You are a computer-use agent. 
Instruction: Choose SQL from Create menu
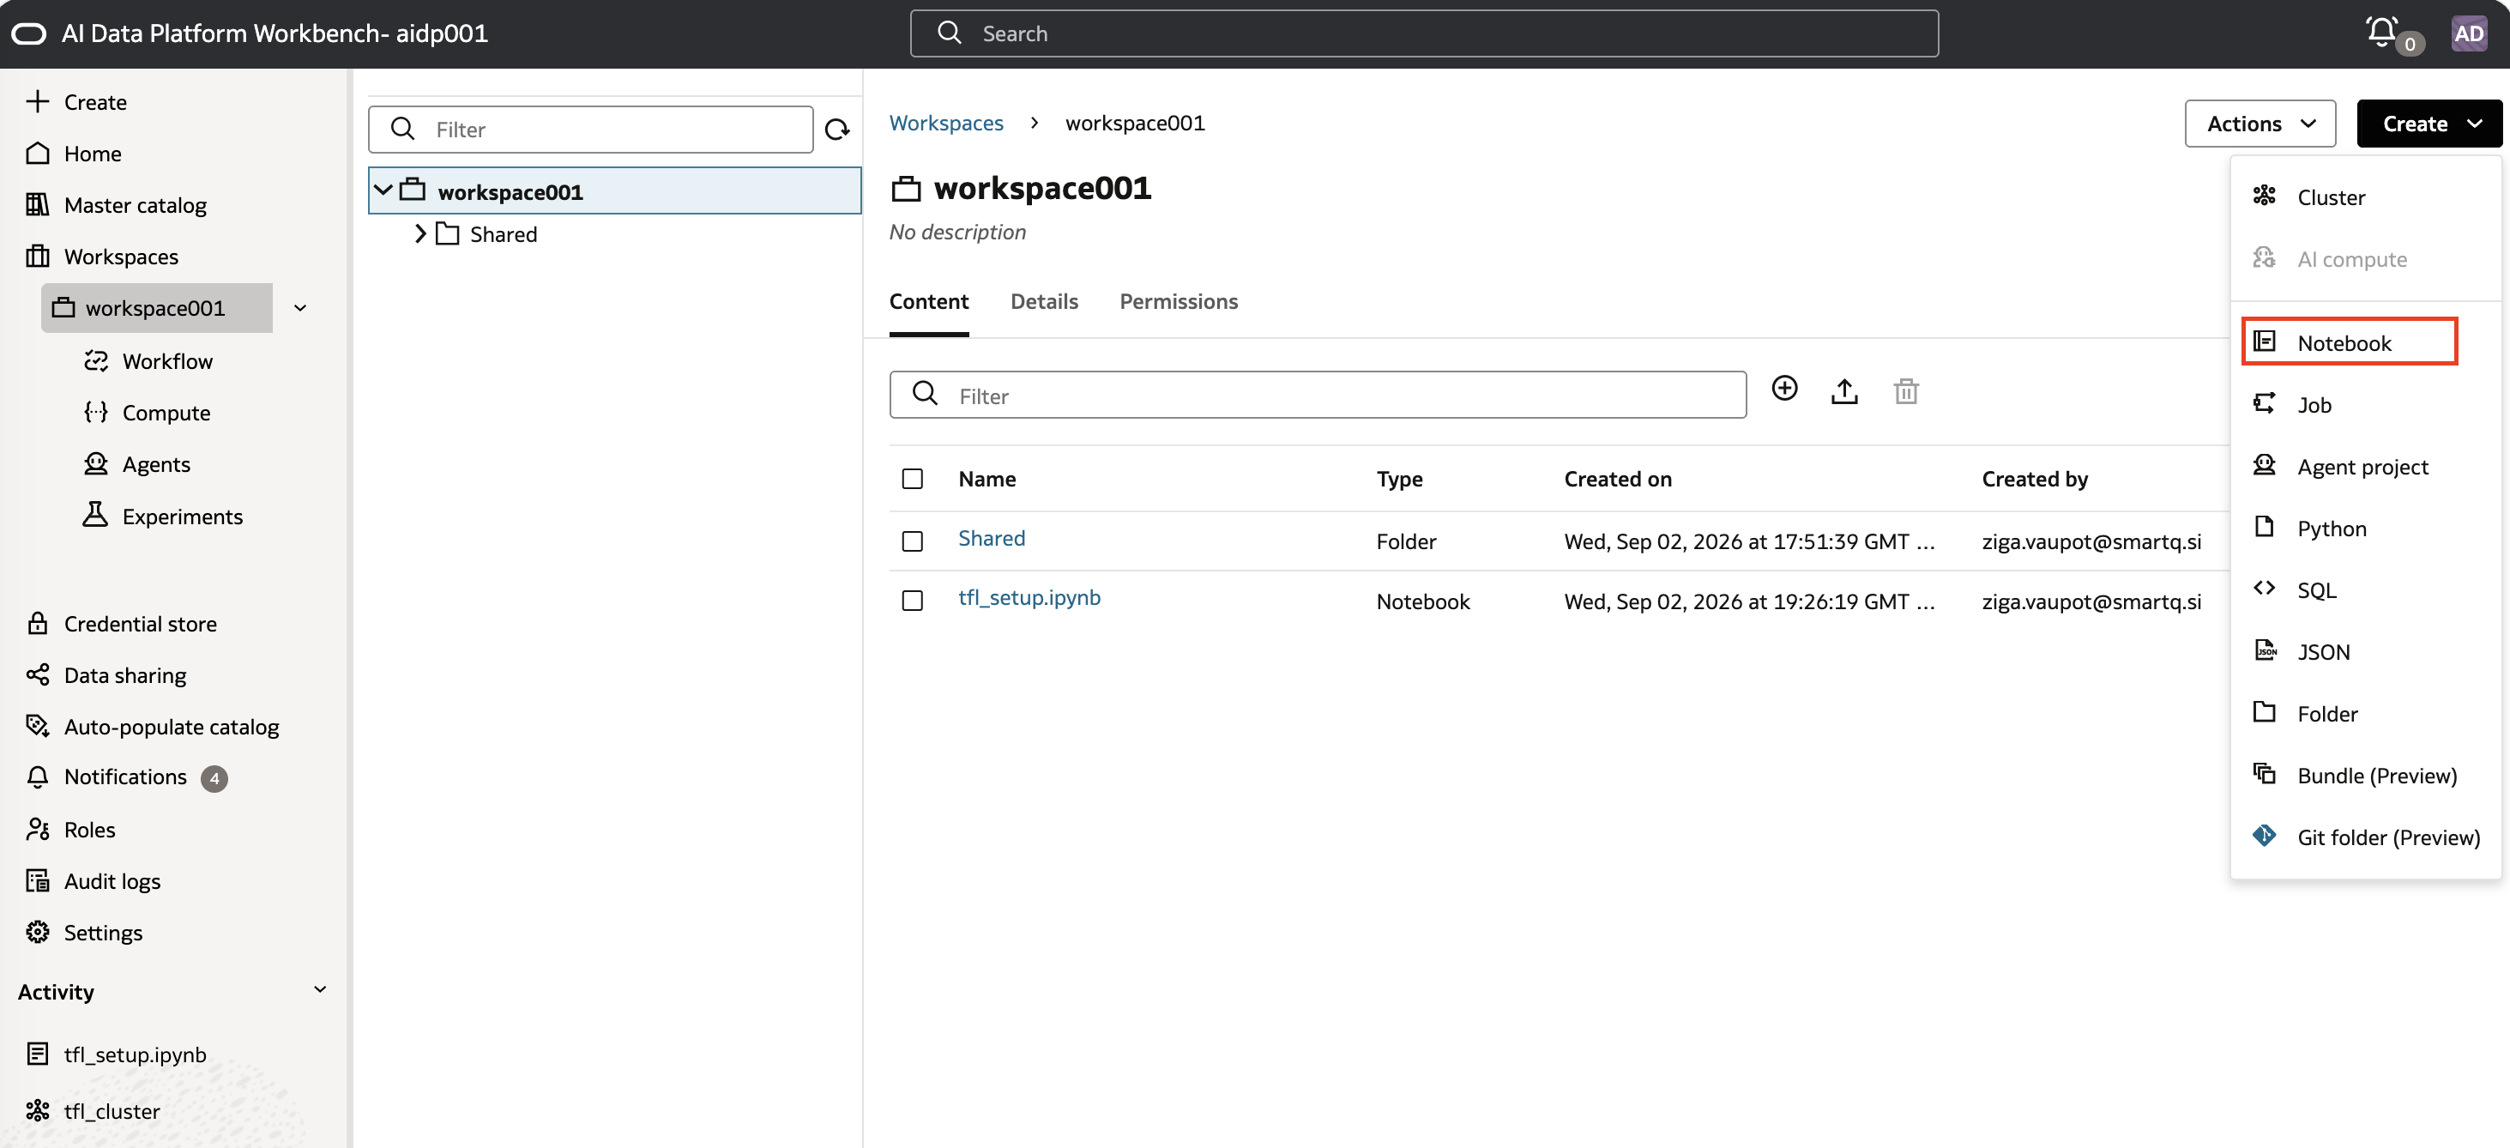[2365, 589]
